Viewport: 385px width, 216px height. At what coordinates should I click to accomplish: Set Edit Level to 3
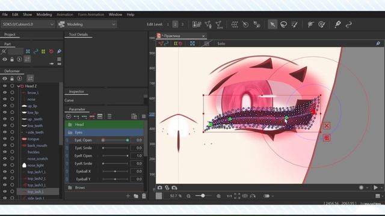182,24
